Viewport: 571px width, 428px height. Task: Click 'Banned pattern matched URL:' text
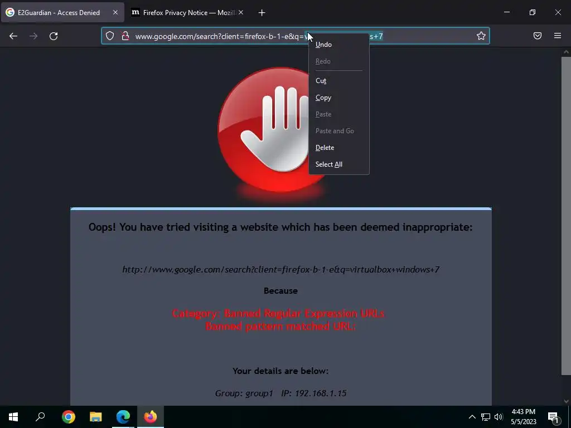(281, 326)
